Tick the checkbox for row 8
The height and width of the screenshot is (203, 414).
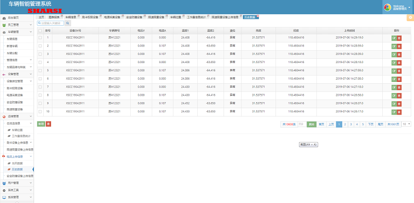tap(40, 95)
